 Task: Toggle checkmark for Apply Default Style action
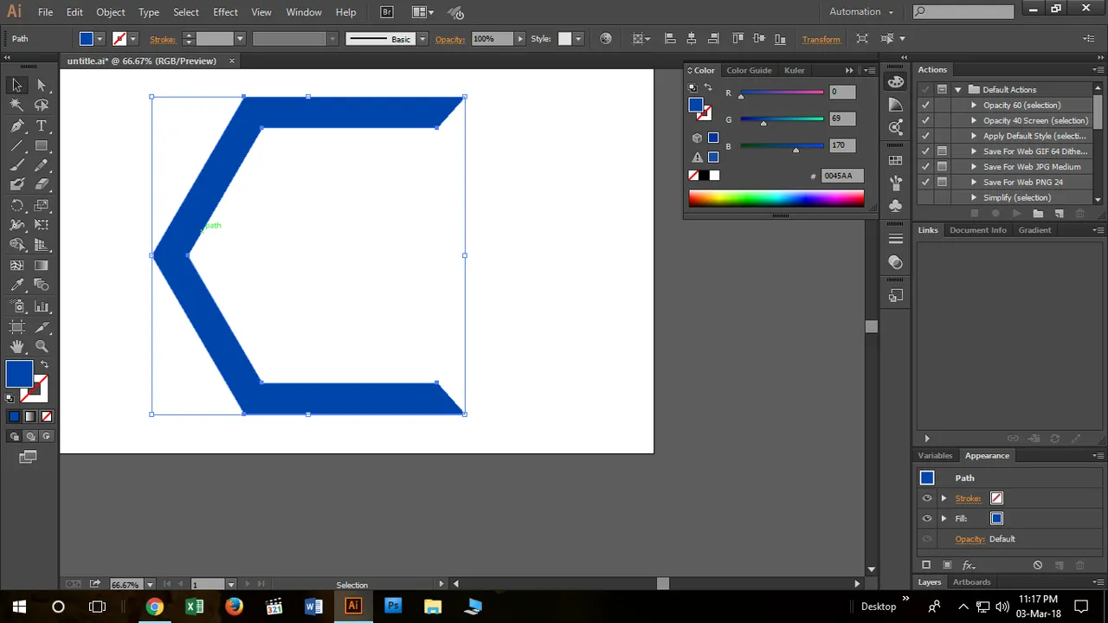[x=925, y=136]
